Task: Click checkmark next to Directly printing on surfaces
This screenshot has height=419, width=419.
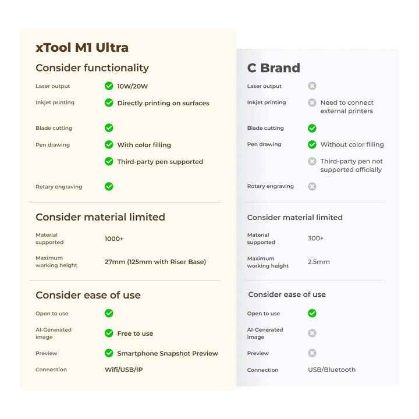Action: pos(109,102)
